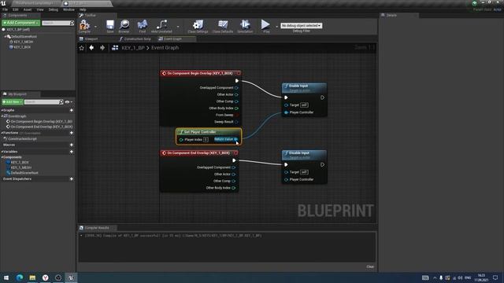Open the View menu
504x283 pixels.
pos(40,9)
